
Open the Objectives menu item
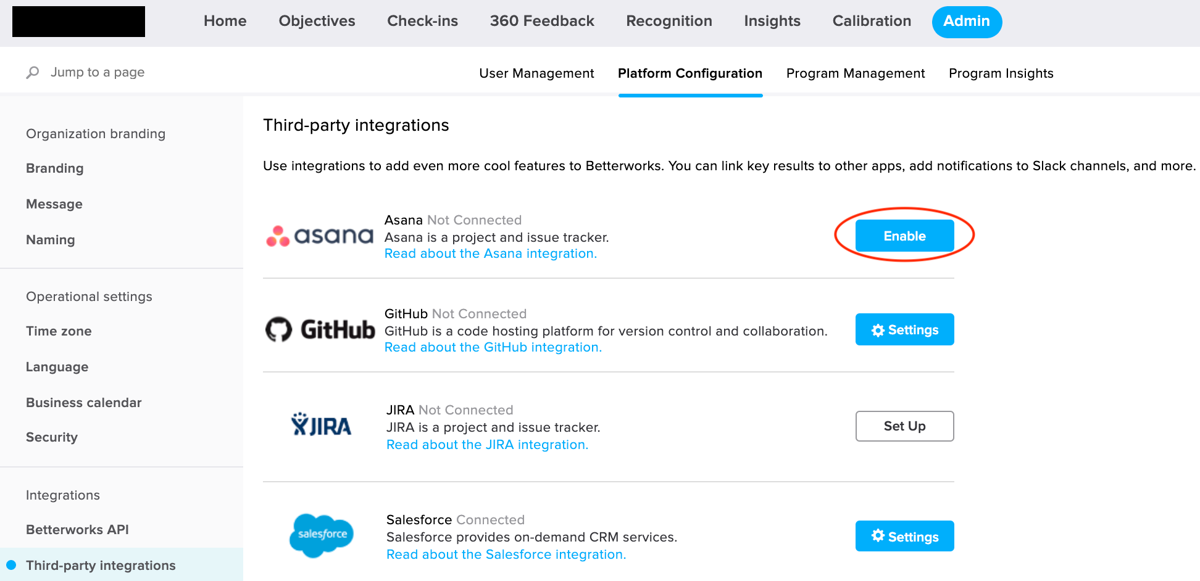317,21
